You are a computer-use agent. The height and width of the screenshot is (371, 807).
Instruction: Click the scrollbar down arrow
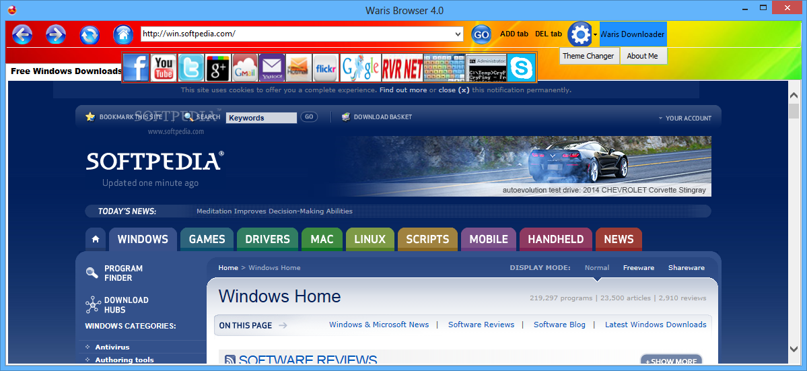[x=794, y=349]
